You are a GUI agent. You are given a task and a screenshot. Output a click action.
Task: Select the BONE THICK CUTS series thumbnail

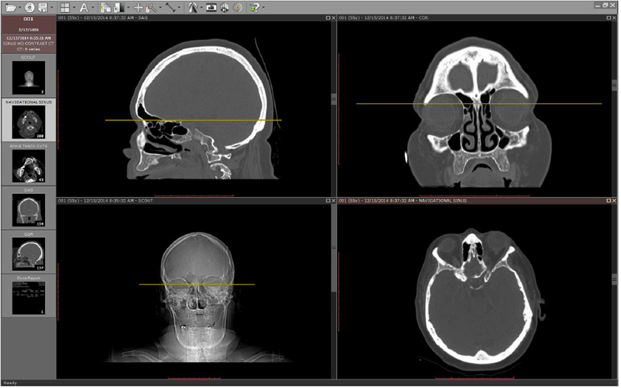click(x=28, y=166)
